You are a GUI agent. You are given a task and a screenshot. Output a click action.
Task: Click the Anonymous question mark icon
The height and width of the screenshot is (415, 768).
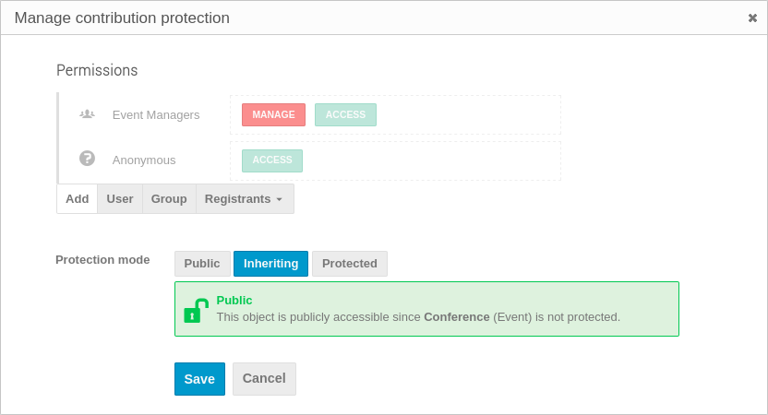pyautogui.click(x=87, y=159)
